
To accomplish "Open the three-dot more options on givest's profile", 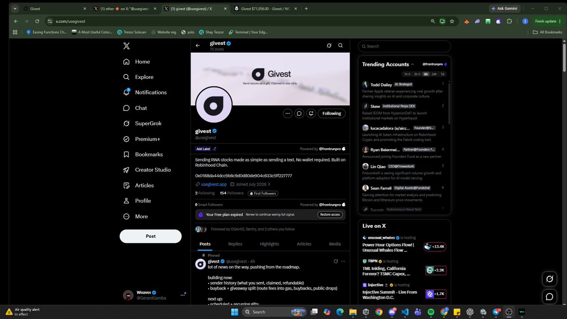I will [x=288, y=113].
